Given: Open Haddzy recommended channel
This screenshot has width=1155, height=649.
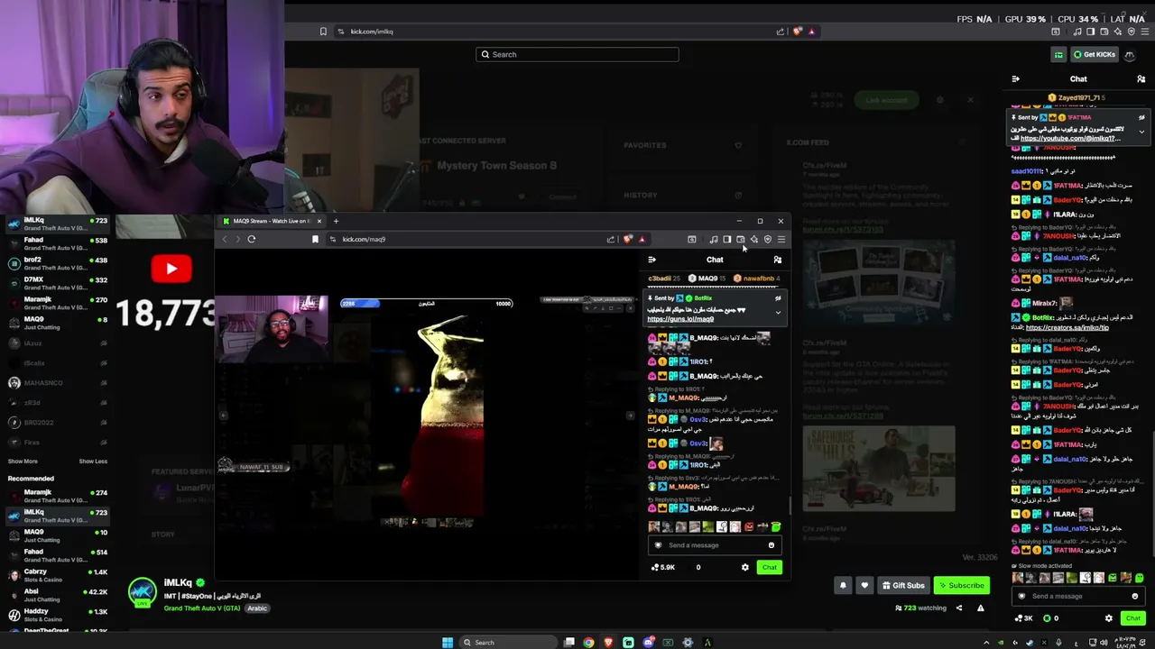Looking at the screenshot, I should (x=56, y=615).
